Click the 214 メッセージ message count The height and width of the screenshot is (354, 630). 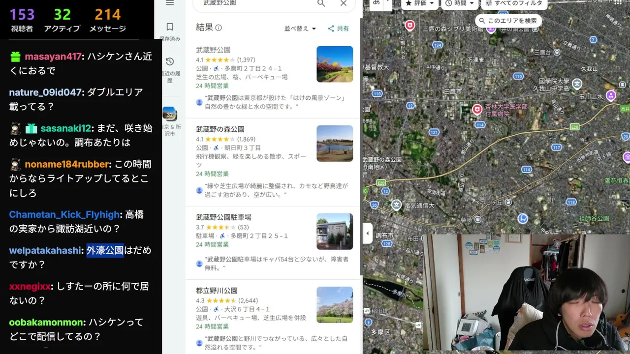tap(108, 20)
